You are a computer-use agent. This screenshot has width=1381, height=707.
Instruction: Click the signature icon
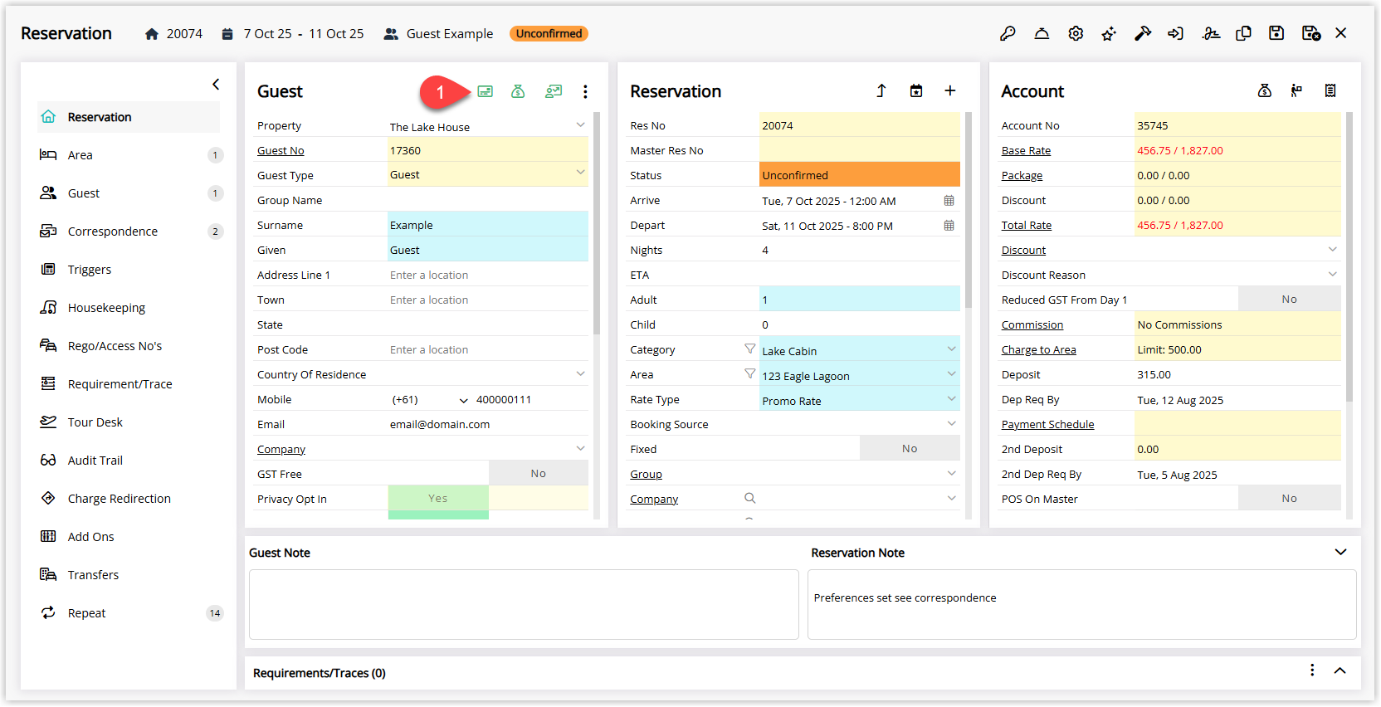point(1211,33)
